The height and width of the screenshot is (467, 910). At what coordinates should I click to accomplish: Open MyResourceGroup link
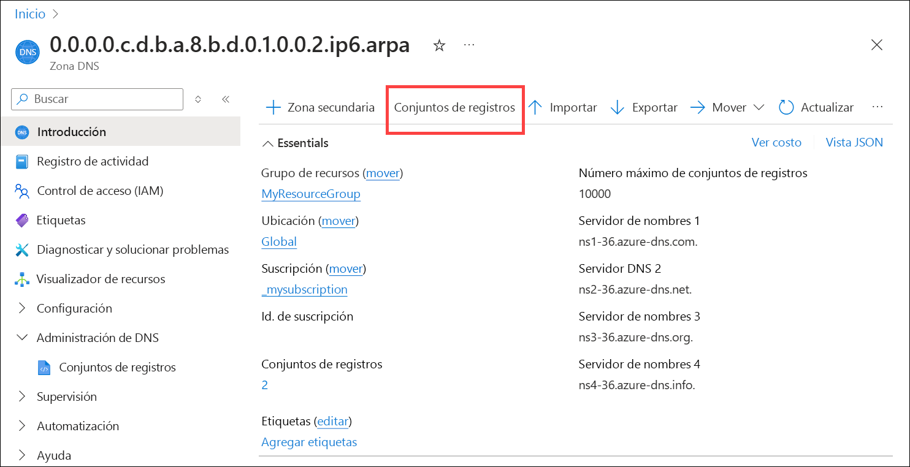pos(311,194)
